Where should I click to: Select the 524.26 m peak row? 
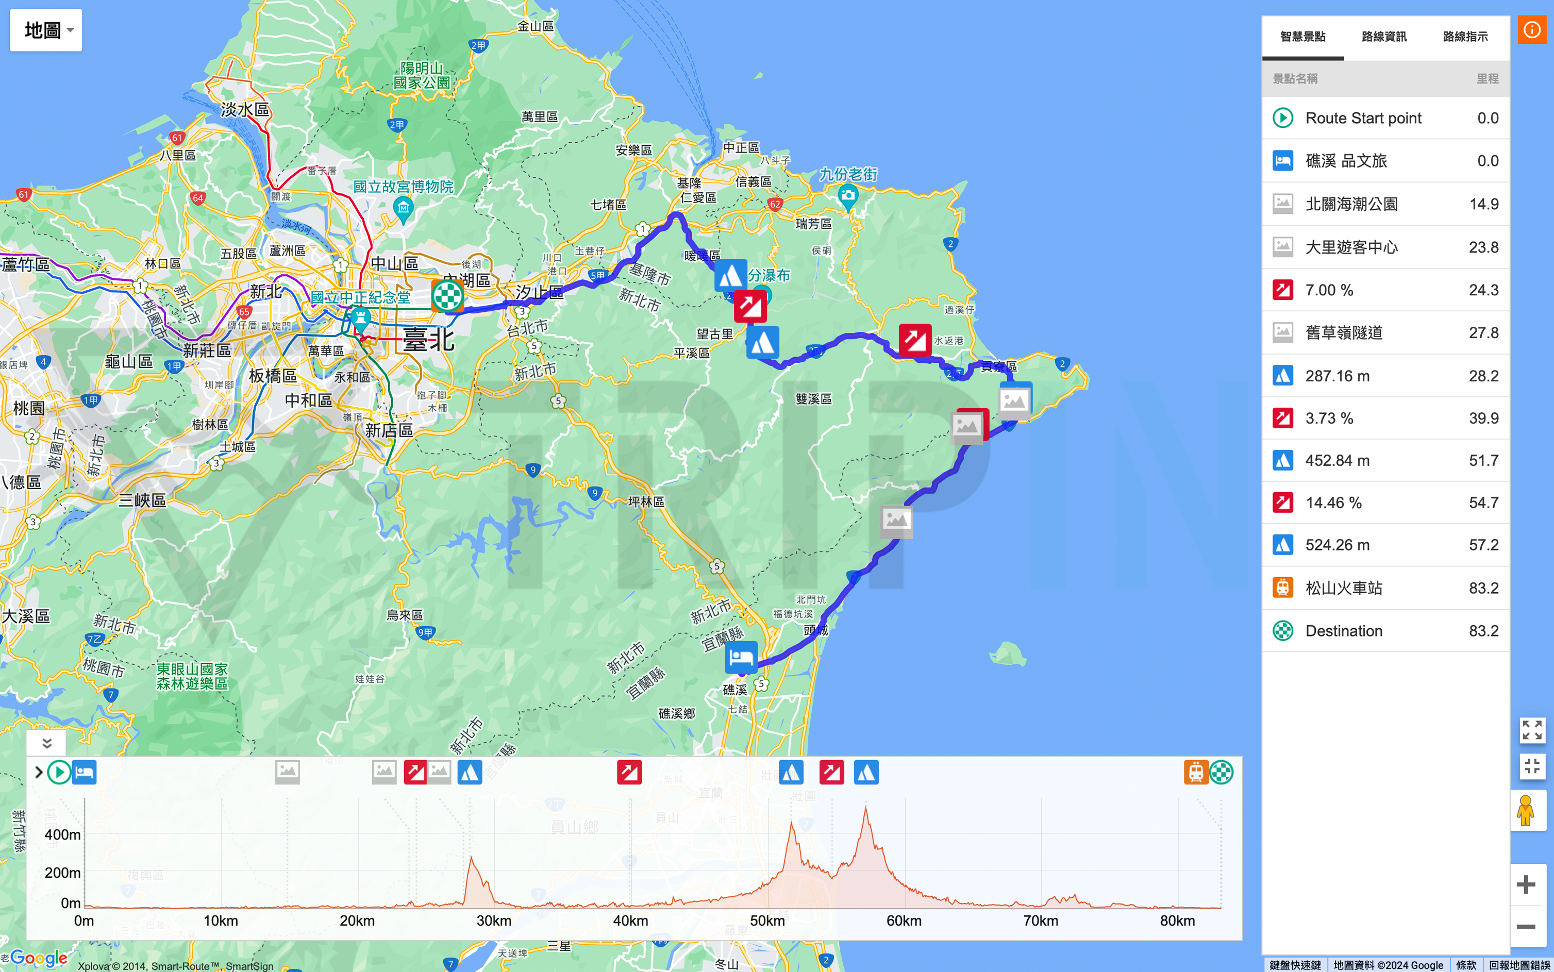1385,545
